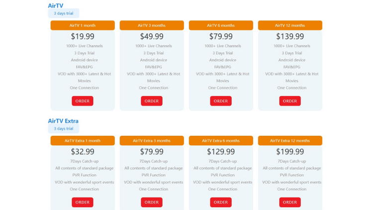The height and width of the screenshot is (210, 373).
Task: Click the AirTV 3 months orange header
Action: click(152, 25)
